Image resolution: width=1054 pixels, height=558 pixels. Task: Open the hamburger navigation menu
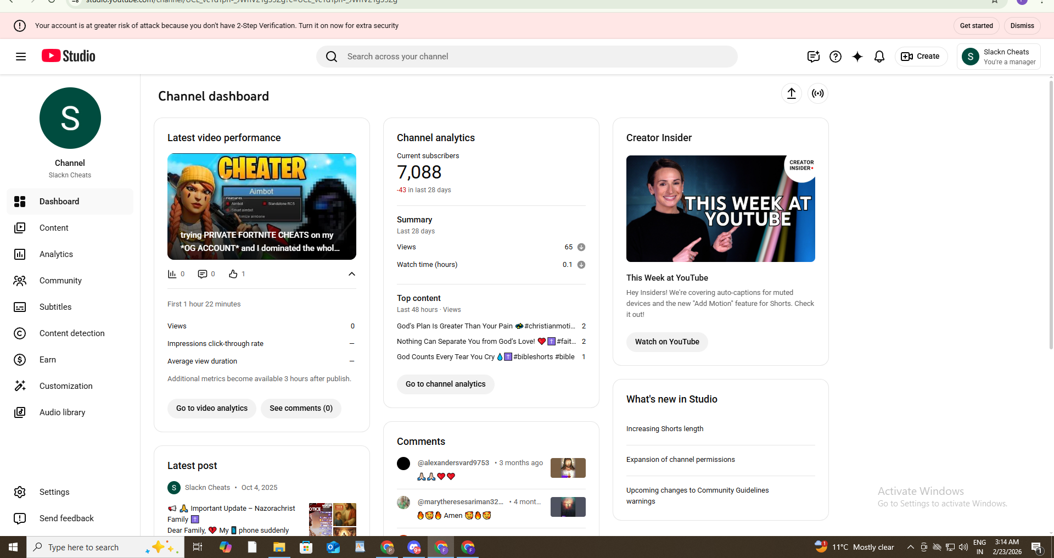point(21,57)
